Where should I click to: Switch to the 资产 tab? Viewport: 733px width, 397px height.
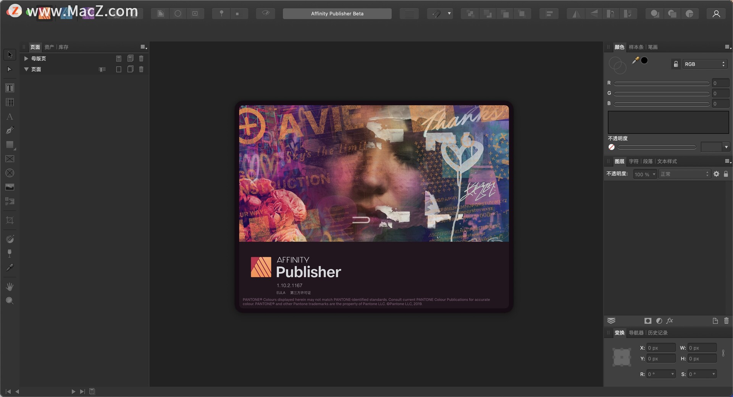49,47
